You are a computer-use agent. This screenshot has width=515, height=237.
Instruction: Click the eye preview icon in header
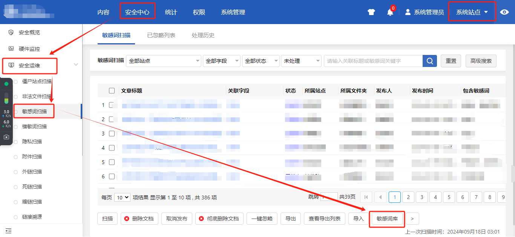click(x=504, y=12)
